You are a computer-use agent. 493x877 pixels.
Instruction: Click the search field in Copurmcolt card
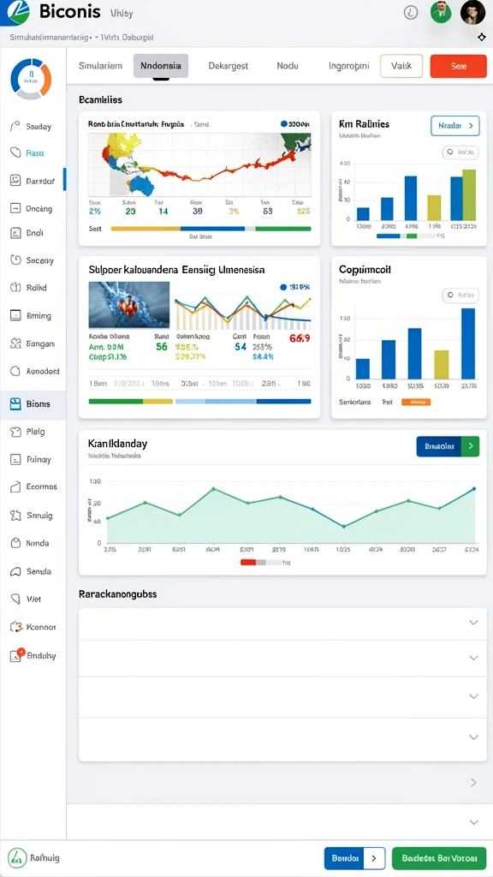pyautogui.click(x=460, y=295)
